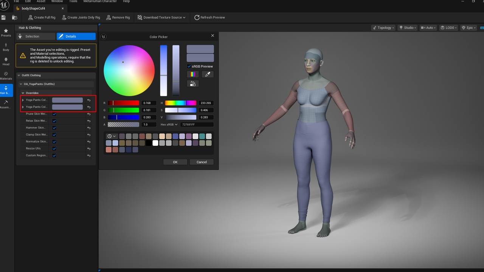Viewport: 484px width, 272px height.
Task: Select the white swatch in saved colors
Action: click(155, 143)
